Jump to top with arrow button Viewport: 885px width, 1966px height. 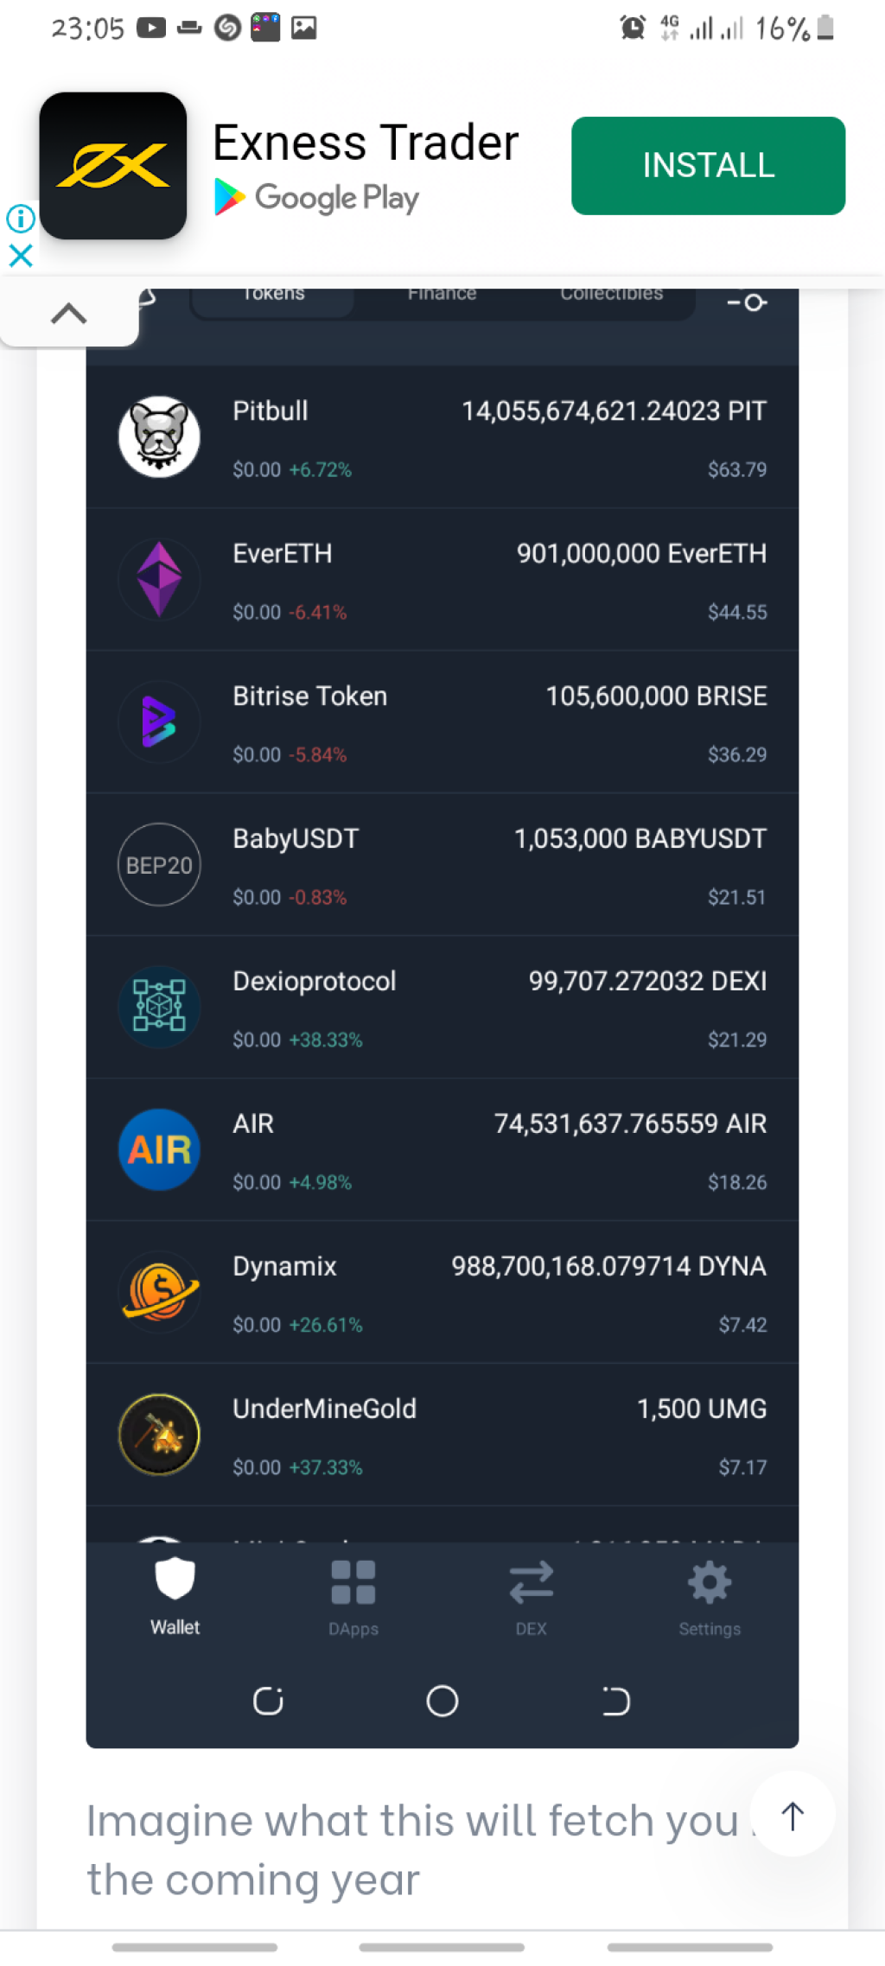coord(793,1815)
